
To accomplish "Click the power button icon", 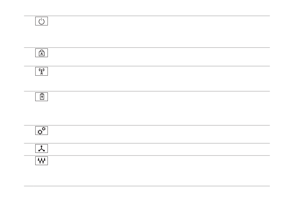I will point(42,21).
